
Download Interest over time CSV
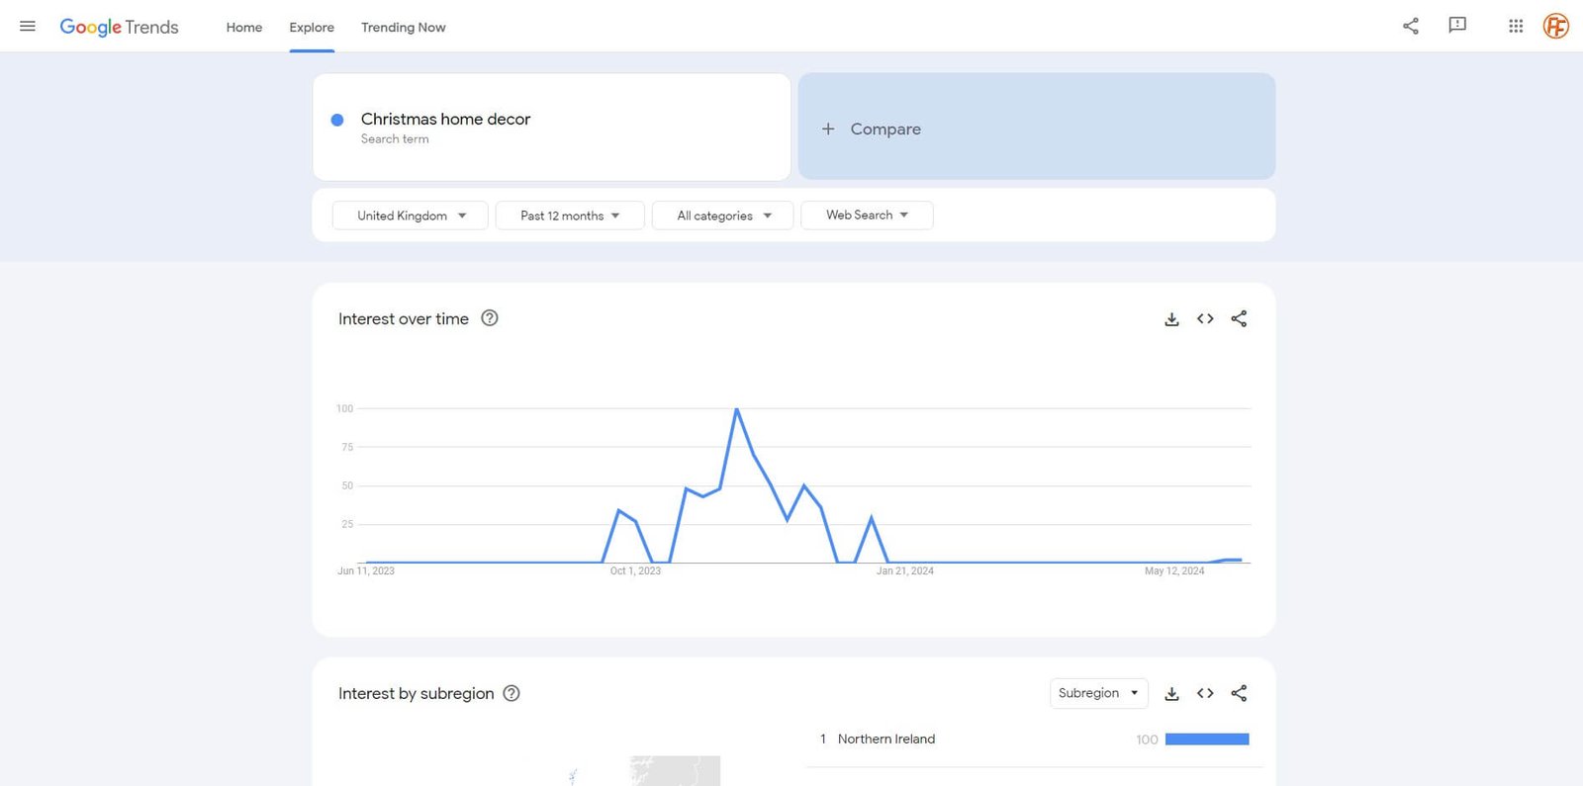(1171, 318)
